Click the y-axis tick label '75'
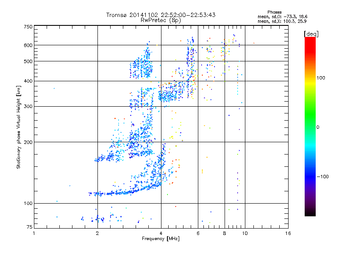Image resolution: width=339 pixels, height=254 pixels. [30, 227]
